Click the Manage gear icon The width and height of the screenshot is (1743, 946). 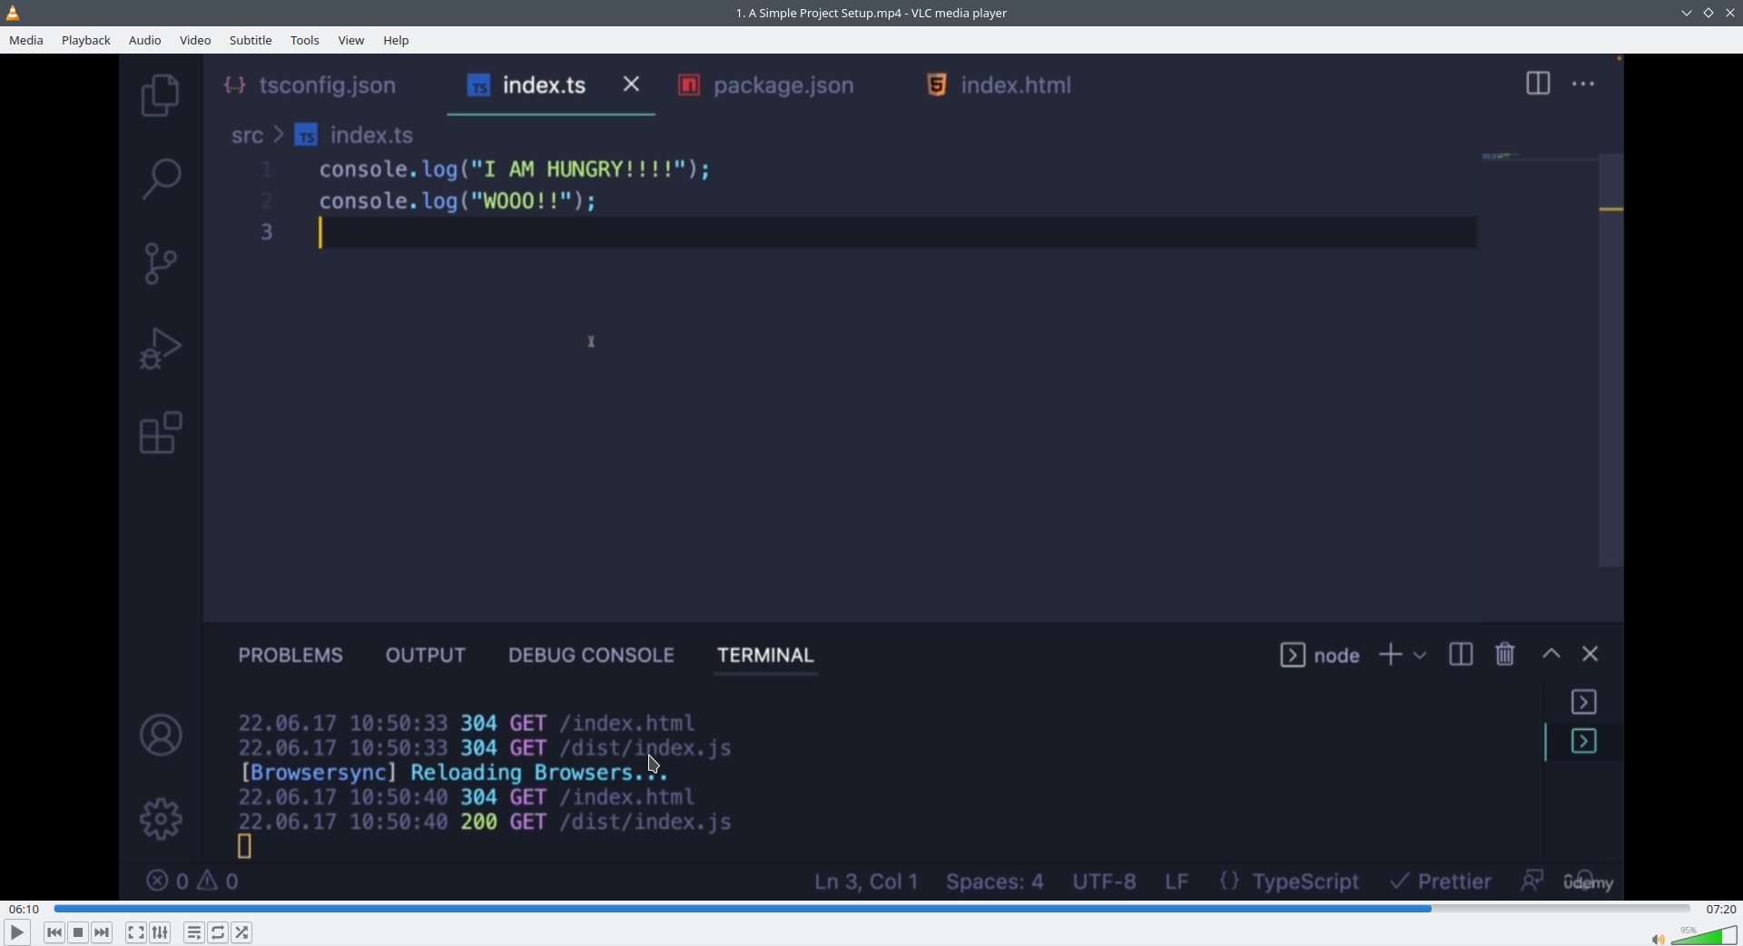[x=161, y=819]
